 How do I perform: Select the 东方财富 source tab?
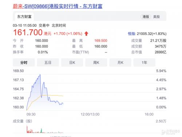tap(24, 17)
